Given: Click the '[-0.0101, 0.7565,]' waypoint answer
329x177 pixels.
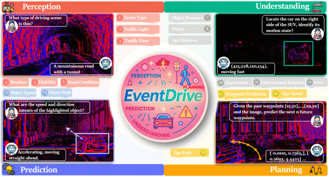Looking at the screenshot, I should click(x=295, y=156).
